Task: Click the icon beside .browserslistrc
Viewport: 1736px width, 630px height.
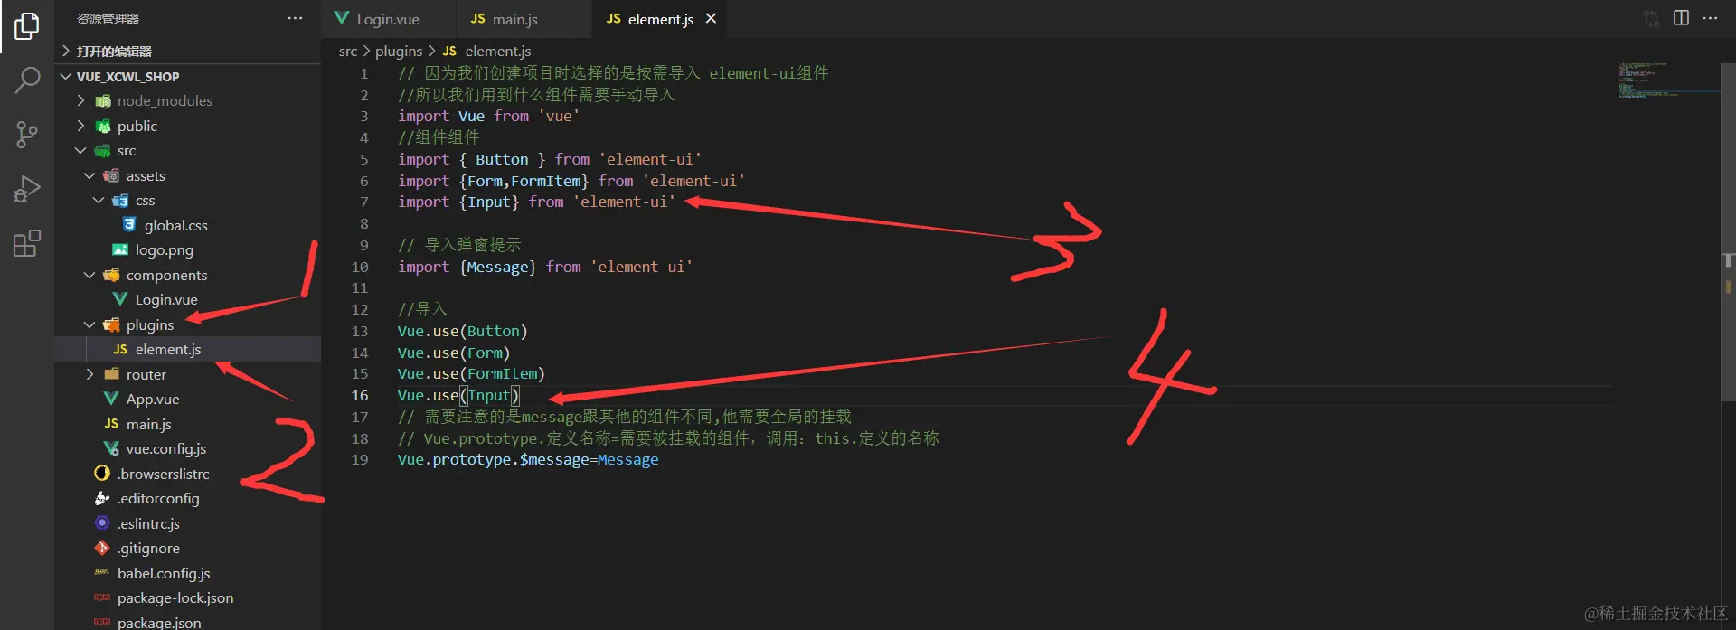Action: coord(102,473)
